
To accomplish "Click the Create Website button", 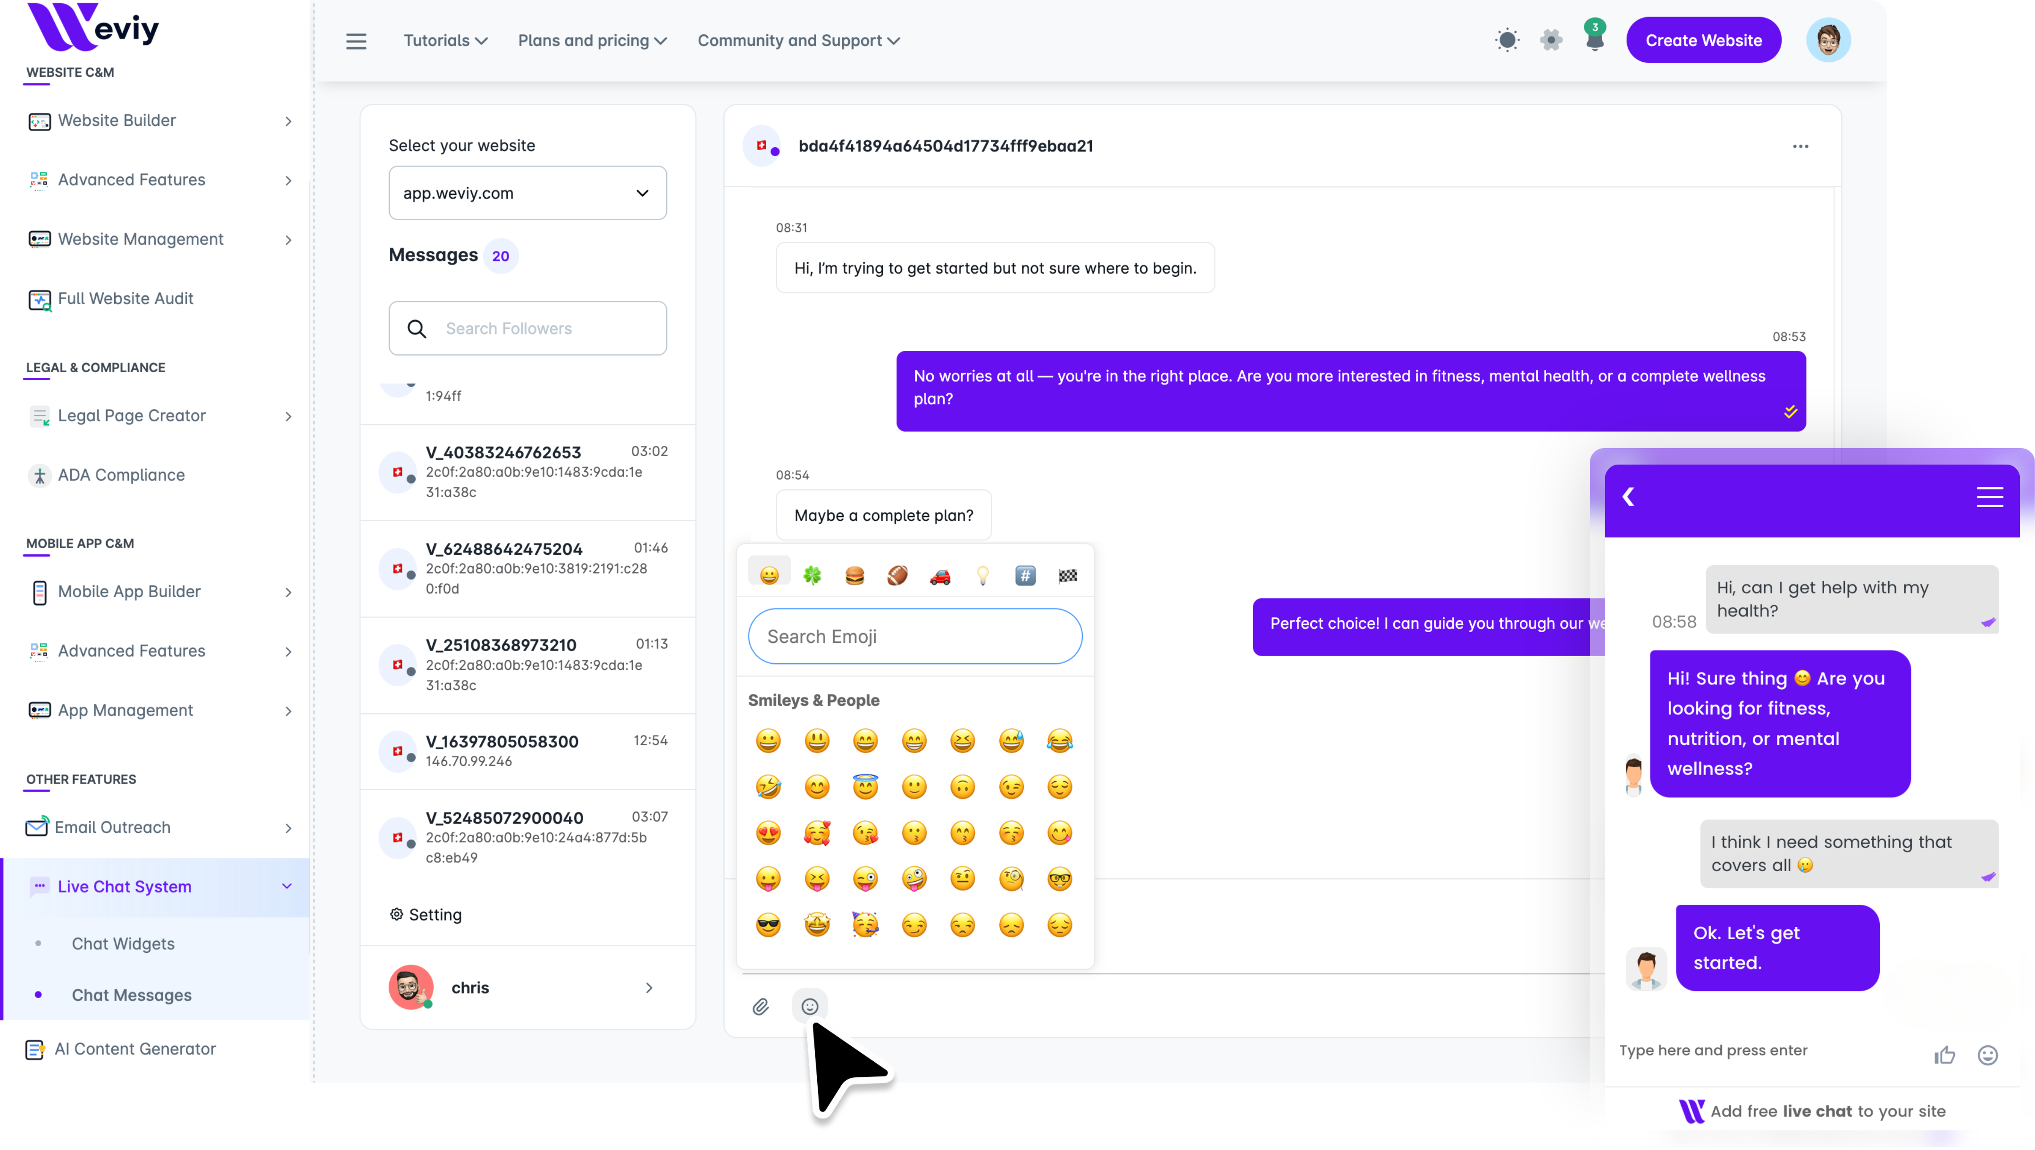I will coord(1703,40).
